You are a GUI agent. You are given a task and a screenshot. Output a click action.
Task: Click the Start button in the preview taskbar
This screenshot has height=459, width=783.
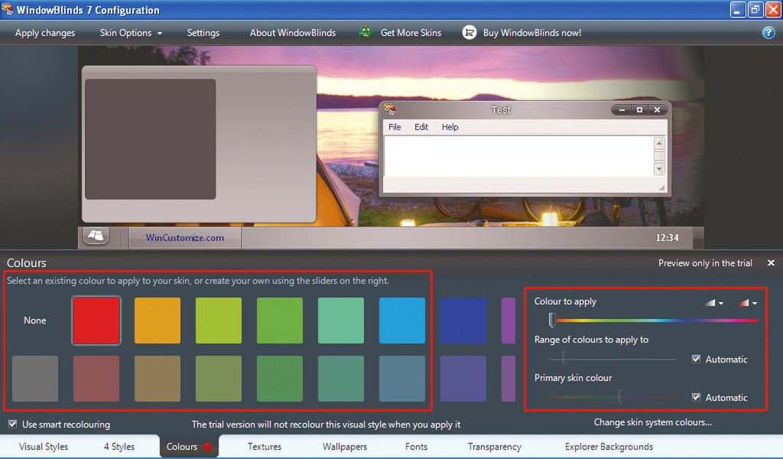pyautogui.click(x=96, y=236)
